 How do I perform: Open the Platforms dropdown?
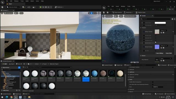(x=59, y=7)
